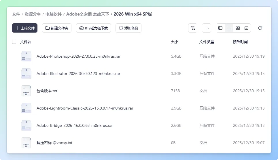Click the Lightroom-Classic rar archive icon
The height and width of the screenshot is (160, 278).
(x=26, y=108)
